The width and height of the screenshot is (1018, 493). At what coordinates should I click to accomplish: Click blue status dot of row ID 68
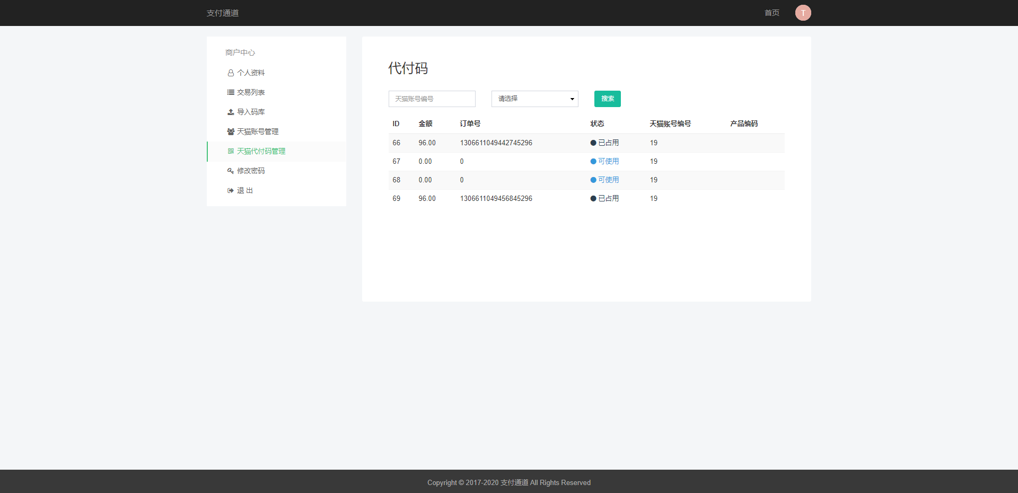593,180
